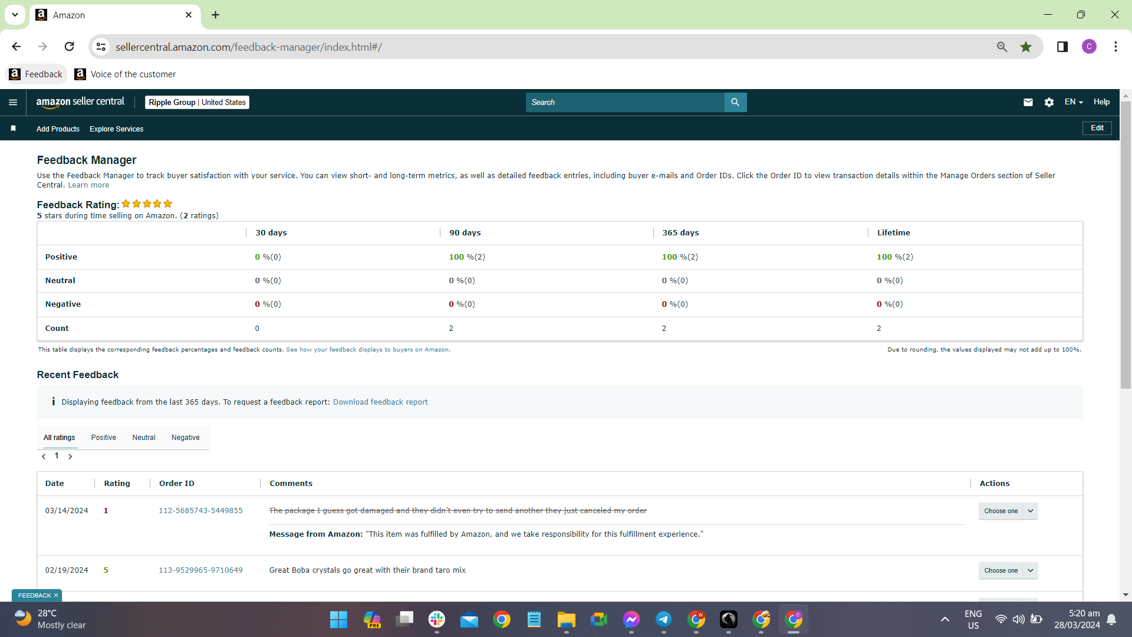Screen dimensions: 1132x637
Task: Click the zoom magnifier icon in the address bar
Action: (1002, 47)
